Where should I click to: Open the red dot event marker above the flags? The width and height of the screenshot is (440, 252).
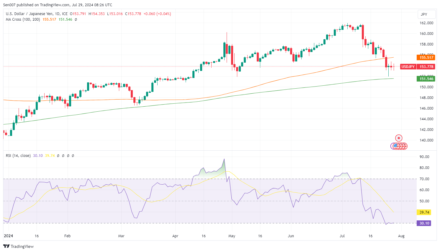click(399, 138)
